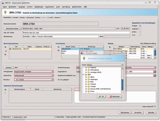
Task: Expand the sonstiges (AUG) tree node
Action: [86, 72]
